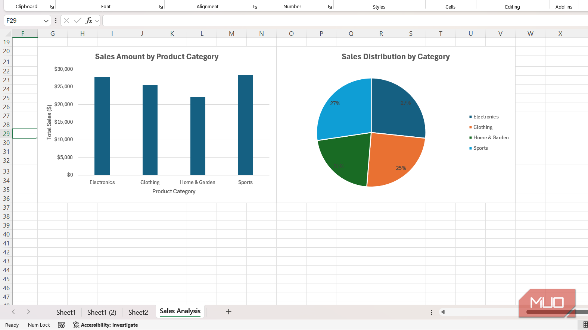This screenshot has width=588, height=330.
Task: Click the Ready status indicator
Action: pos(12,325)
